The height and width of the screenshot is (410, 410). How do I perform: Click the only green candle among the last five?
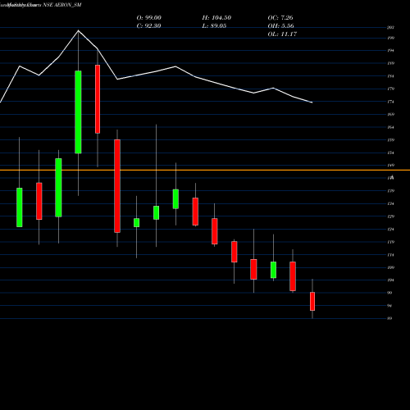click(x=273, y=270)
